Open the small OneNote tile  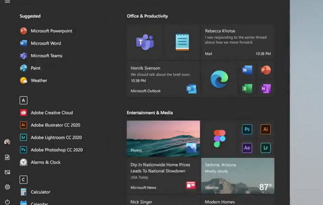tap(265, 89)
